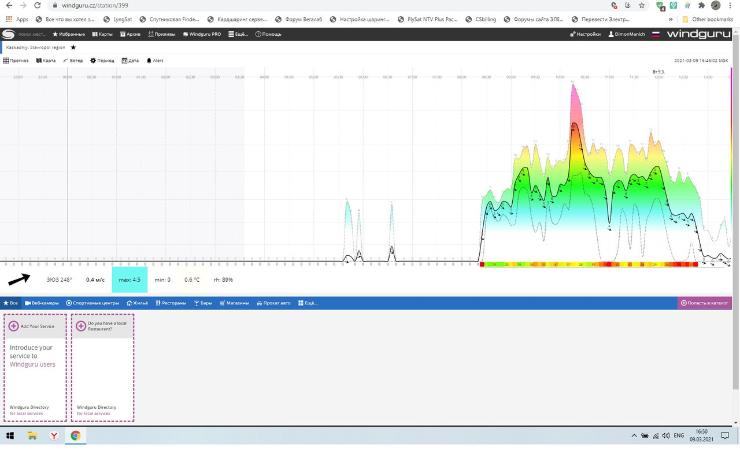
Task: Click rh: 89% humidity reading
Action: [x=223, y=280]
